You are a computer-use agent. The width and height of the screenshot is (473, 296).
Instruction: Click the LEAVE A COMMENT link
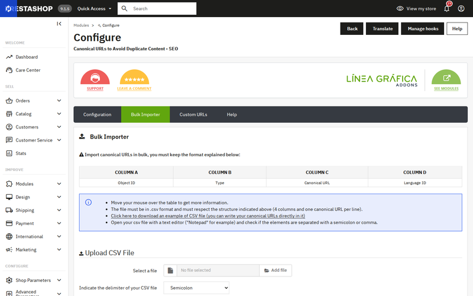[x=135, y=88]
